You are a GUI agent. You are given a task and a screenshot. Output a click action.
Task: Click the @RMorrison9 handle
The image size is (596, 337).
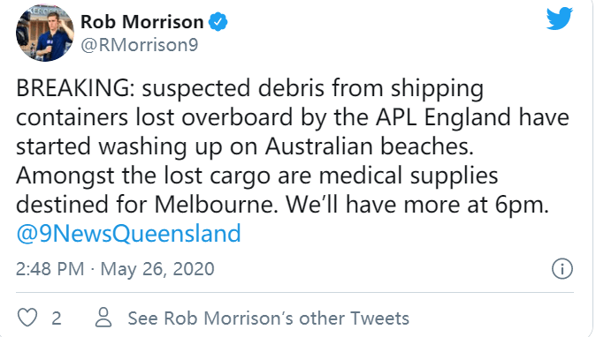[x=140, y=45]
